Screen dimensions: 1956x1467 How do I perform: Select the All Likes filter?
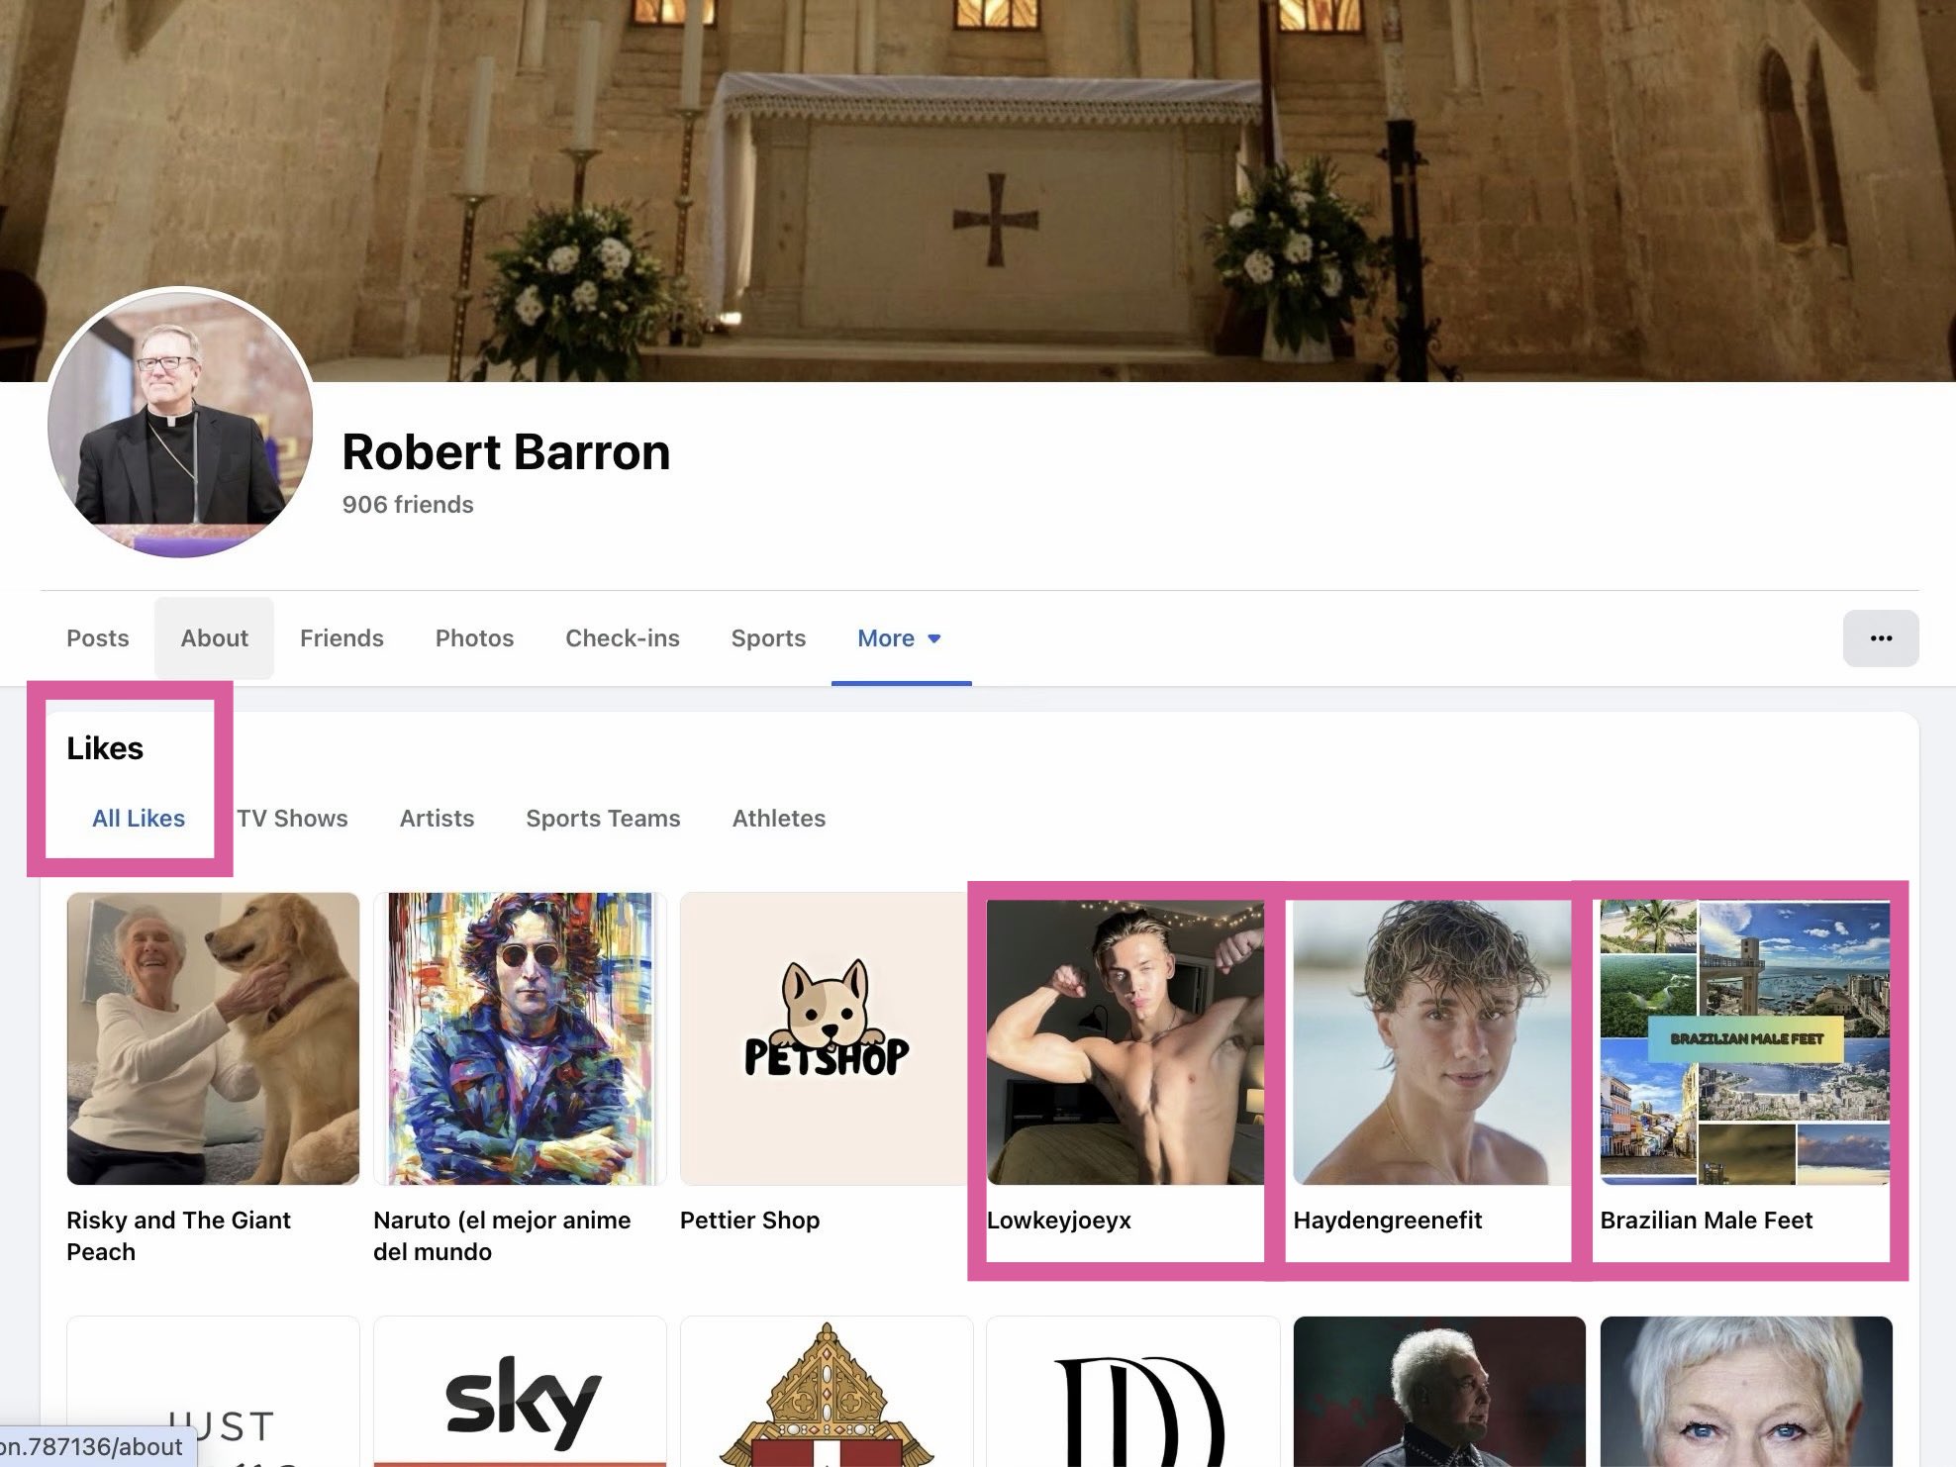click(139, 819)
